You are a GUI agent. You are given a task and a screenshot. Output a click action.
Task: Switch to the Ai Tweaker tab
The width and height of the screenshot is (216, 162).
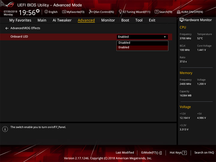(62, 20)
